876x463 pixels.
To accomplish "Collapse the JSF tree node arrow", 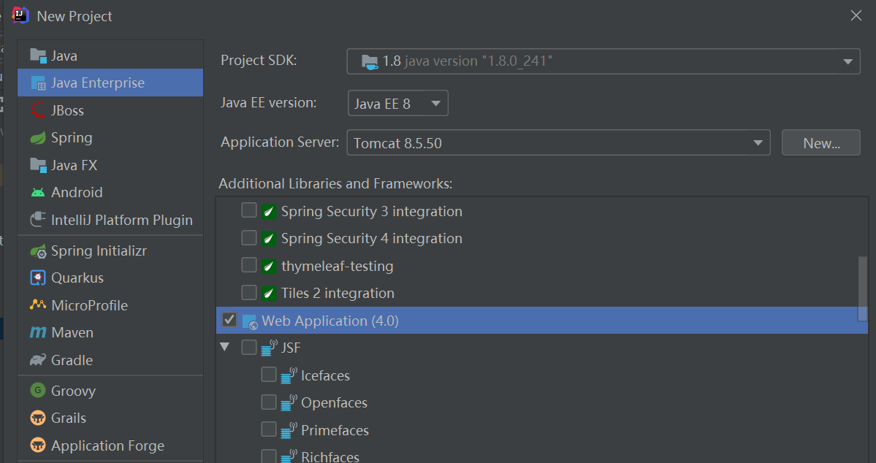I will point(225,348).
